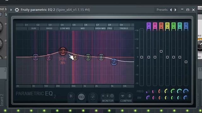The width and height of the screenshot is (202, 113).
Task: Click the 39% readout under band 3
Action: [62, 63]
